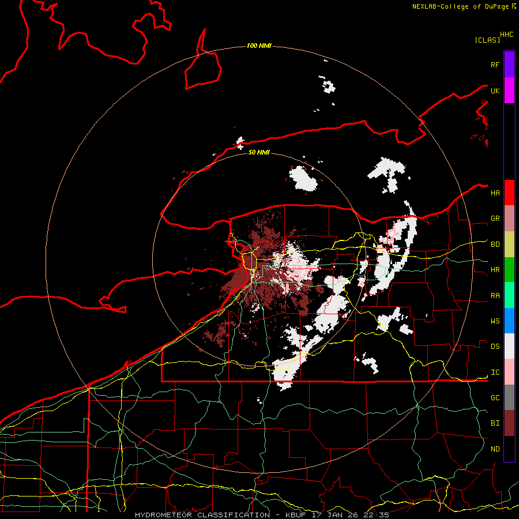Select the GR legend color block

tap(509, 219)
